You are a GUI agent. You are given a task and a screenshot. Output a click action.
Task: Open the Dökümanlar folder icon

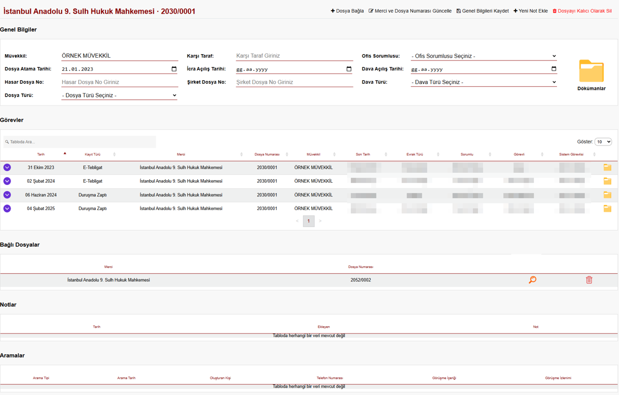pos(591,71)
